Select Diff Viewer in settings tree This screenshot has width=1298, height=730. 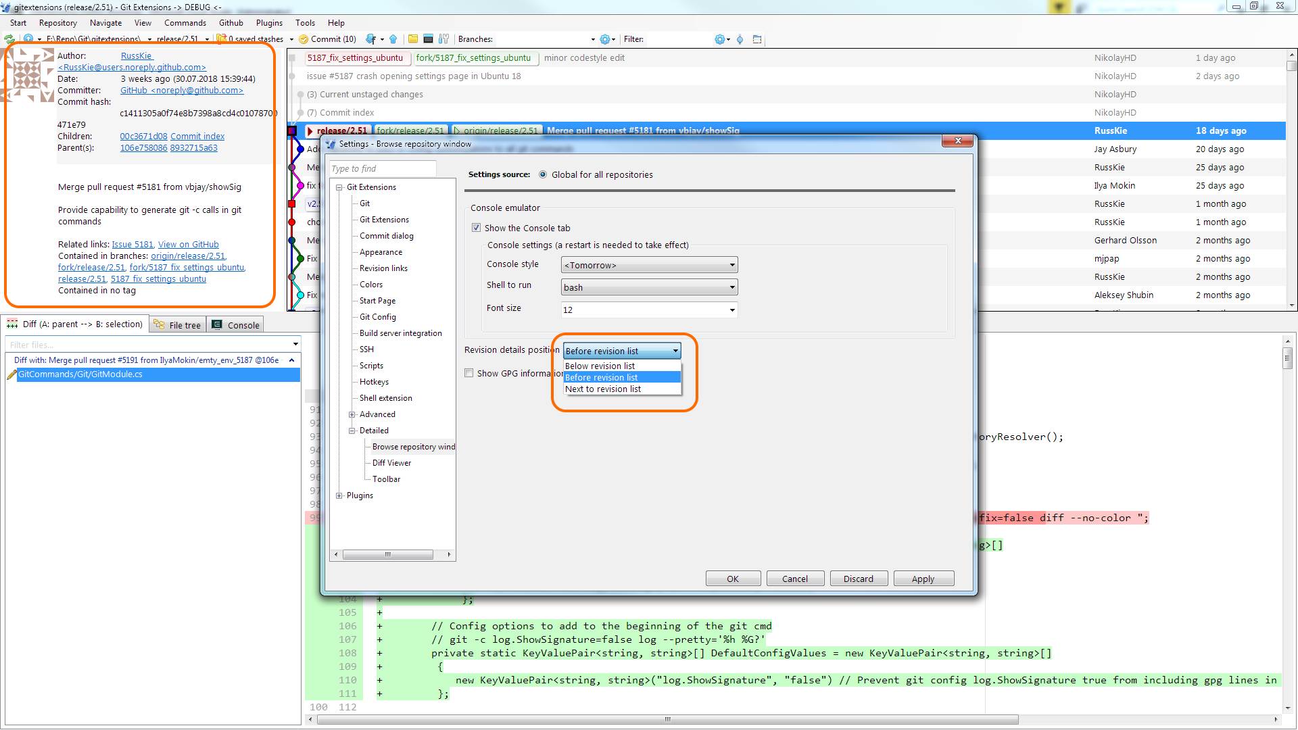[x=391, y=463]
